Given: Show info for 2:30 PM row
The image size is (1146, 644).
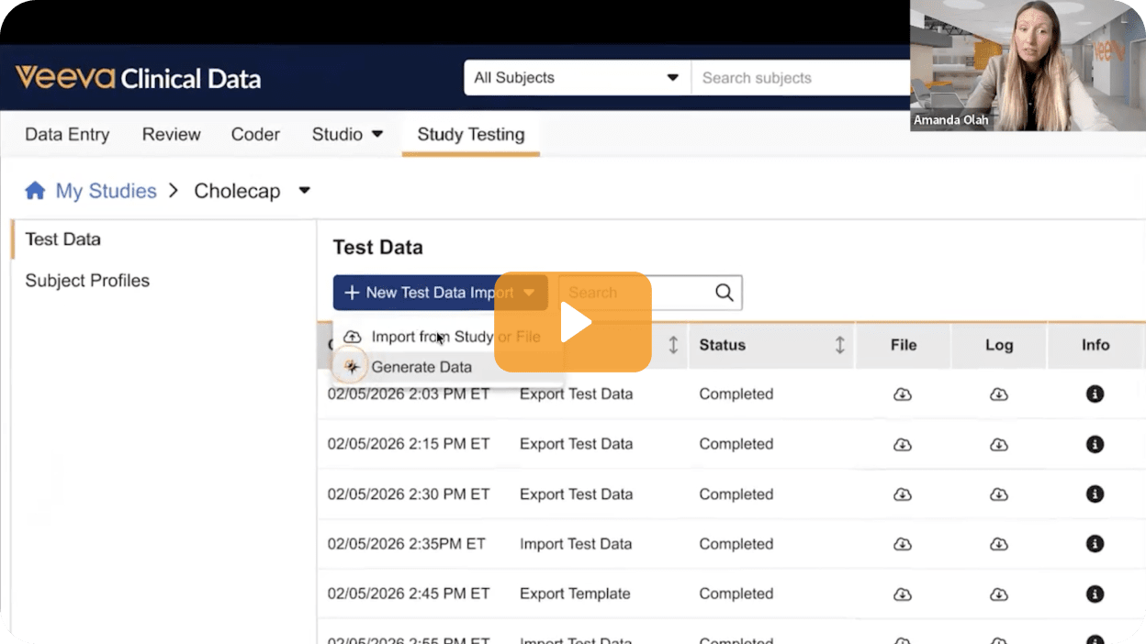Looking at the screenshot, I should pos(1095,494).
